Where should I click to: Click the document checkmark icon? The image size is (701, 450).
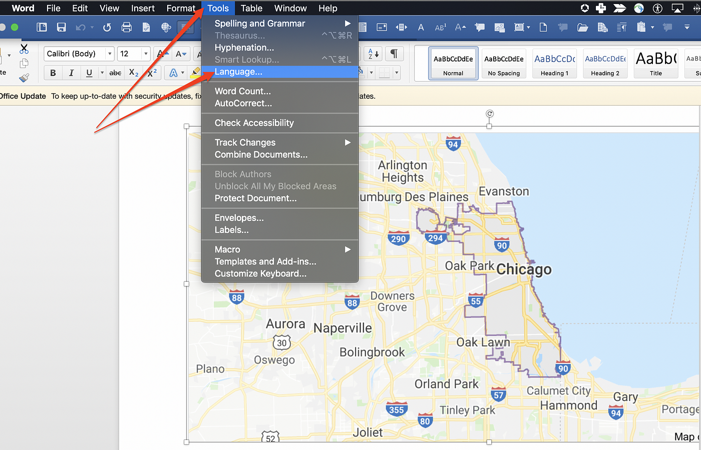coord(146,27)
